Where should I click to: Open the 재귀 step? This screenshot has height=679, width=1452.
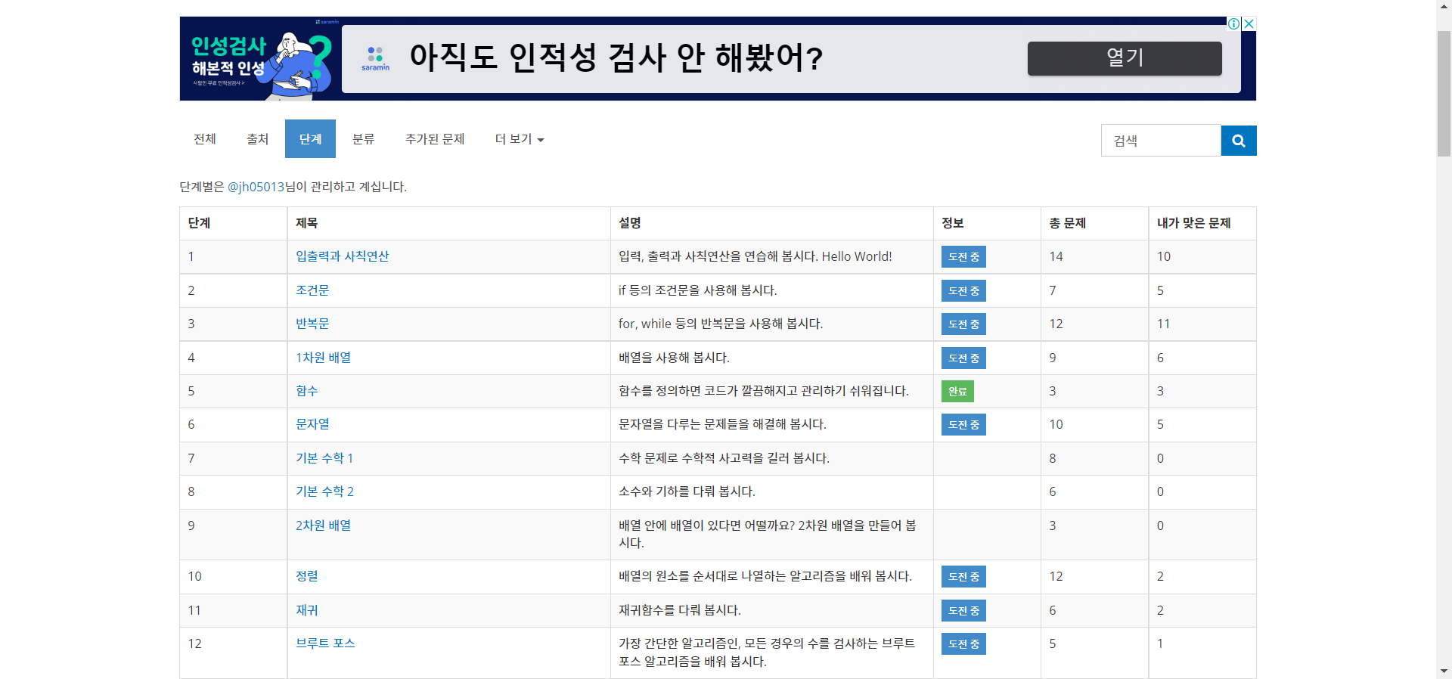307,610
